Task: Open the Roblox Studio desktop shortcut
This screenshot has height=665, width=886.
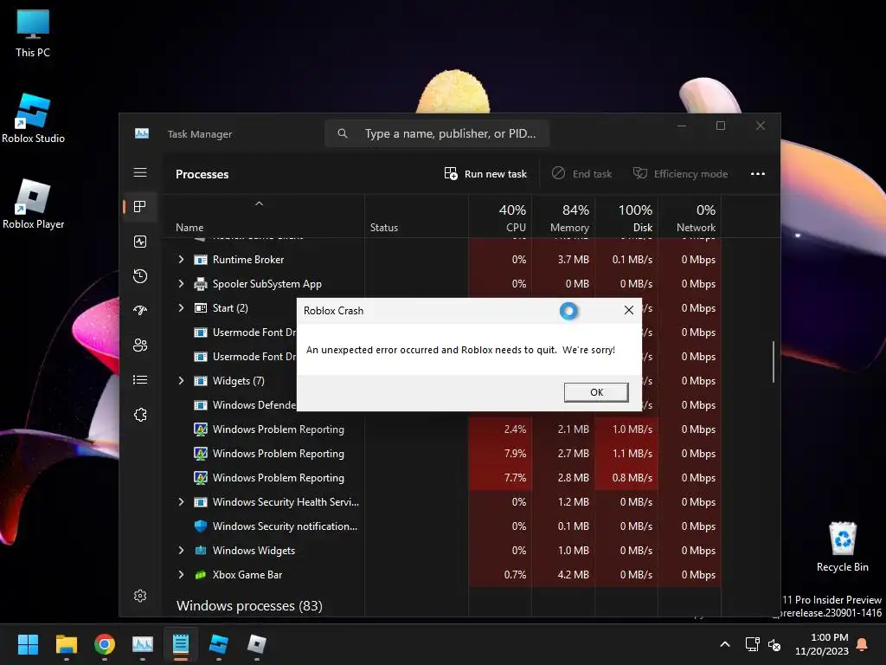Action: coord(33,119)
